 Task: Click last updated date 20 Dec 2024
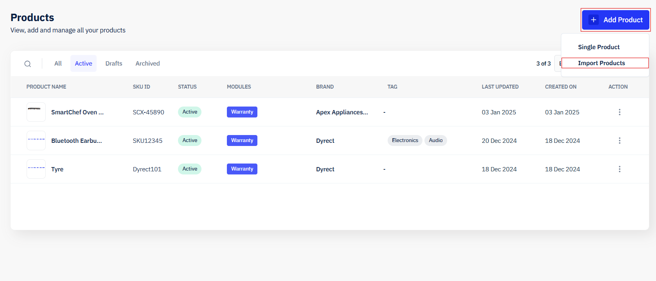tap(499, 140)
